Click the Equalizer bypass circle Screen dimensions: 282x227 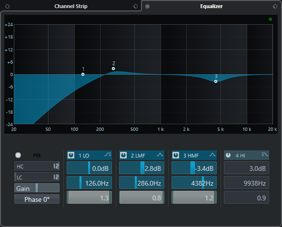pyautogui.click(x=147, y=7)
